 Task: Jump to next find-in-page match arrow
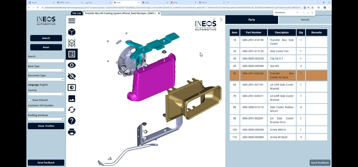[x=308, y=13]
